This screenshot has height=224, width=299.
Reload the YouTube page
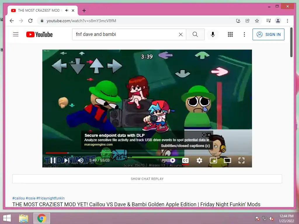pyautogui.click(x=30, y=21)
